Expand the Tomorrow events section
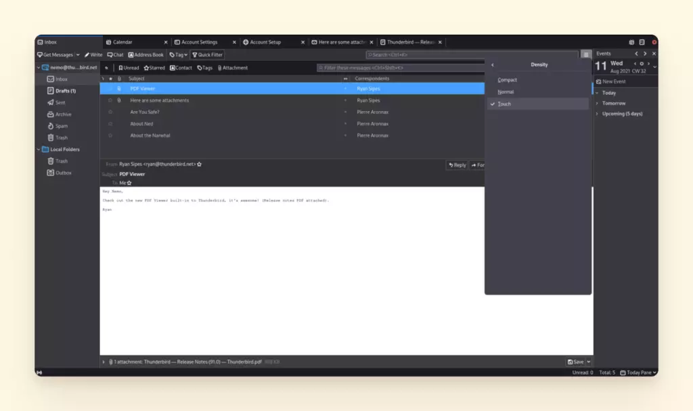Viewport: 693px width, 411px height. click(597, 104)
